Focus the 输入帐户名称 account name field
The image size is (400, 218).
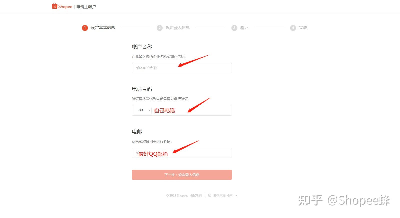182,68
